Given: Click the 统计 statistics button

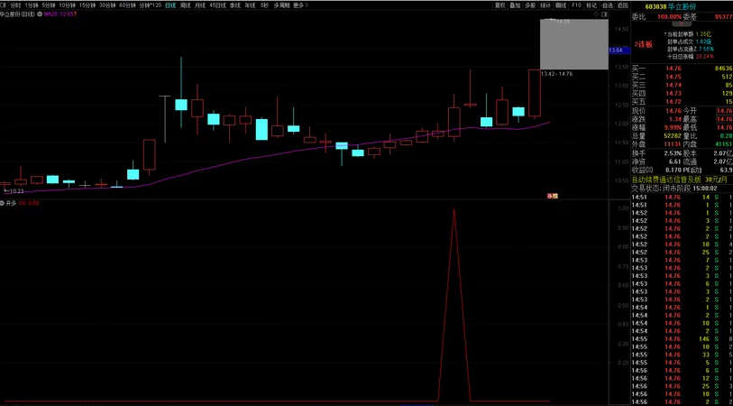Looking at the screenshot, I should pos(545,5).
